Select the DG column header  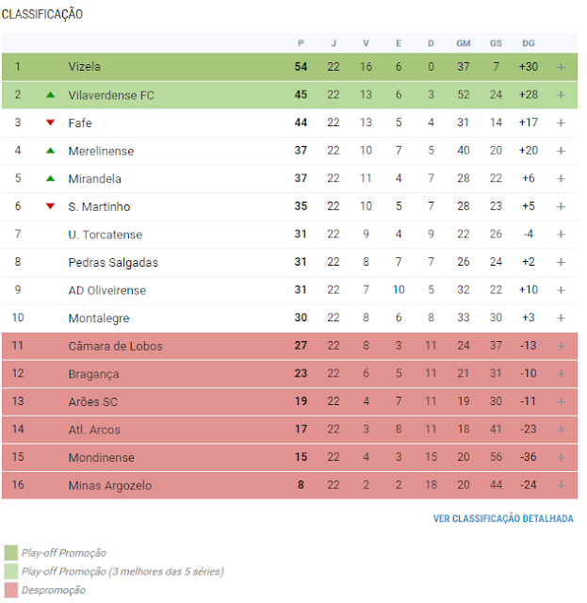pos(529,43)
